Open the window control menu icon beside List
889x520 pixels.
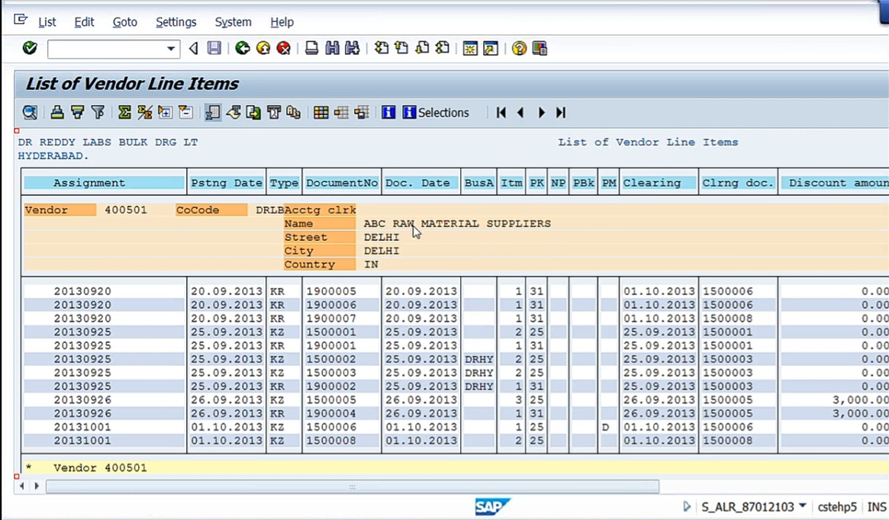pos(21,20)
